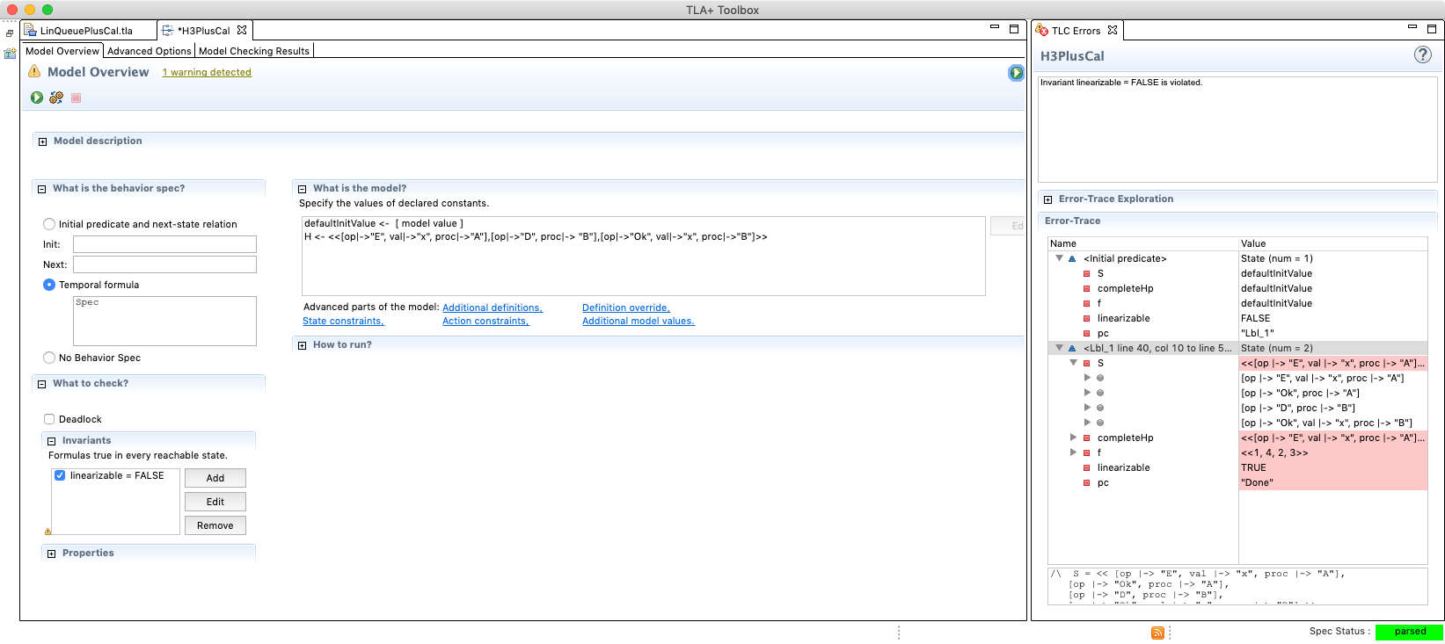Screen dimensions: 1445x644
Task: Switch to LinQueuePlusCal.tla tab
Action: (85, 31)
